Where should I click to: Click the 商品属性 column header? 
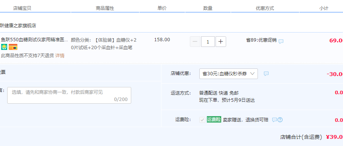[x=105, y=8]
